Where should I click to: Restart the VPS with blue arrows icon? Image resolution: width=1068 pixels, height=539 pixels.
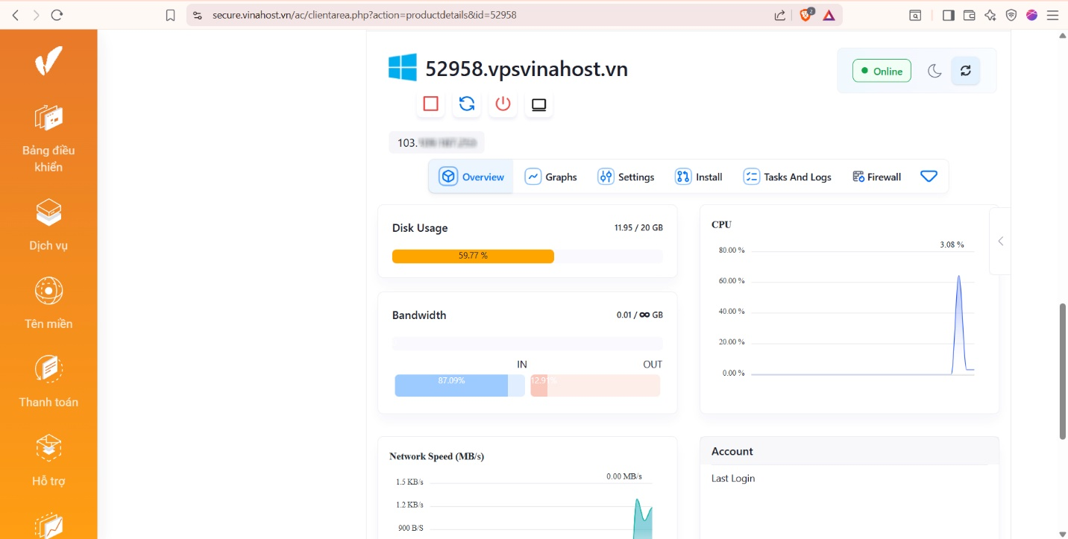click(x=467, y=104)
